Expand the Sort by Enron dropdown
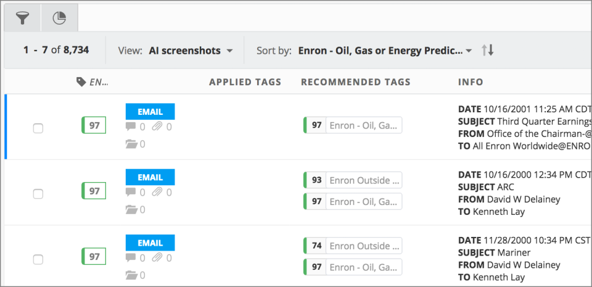 (x=385, y=51)
